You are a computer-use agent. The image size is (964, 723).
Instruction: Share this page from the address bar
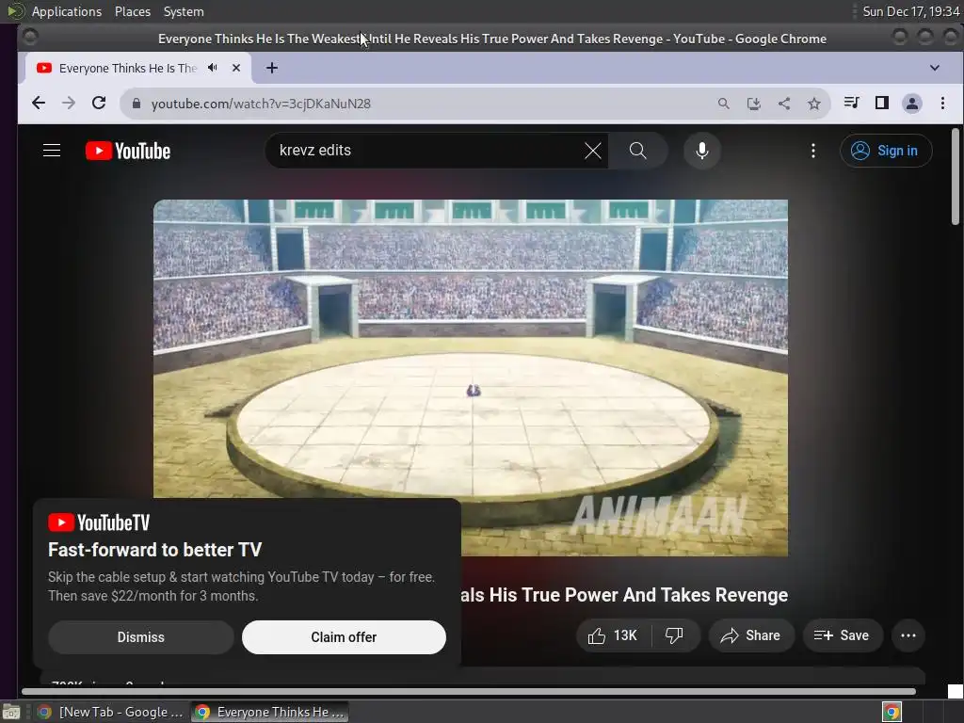coord(784,104)
